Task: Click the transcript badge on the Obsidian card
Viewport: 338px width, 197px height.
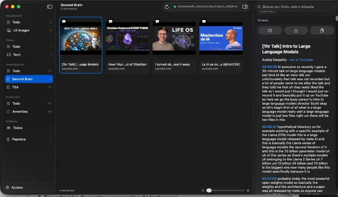Action: (x=111, y=21)
